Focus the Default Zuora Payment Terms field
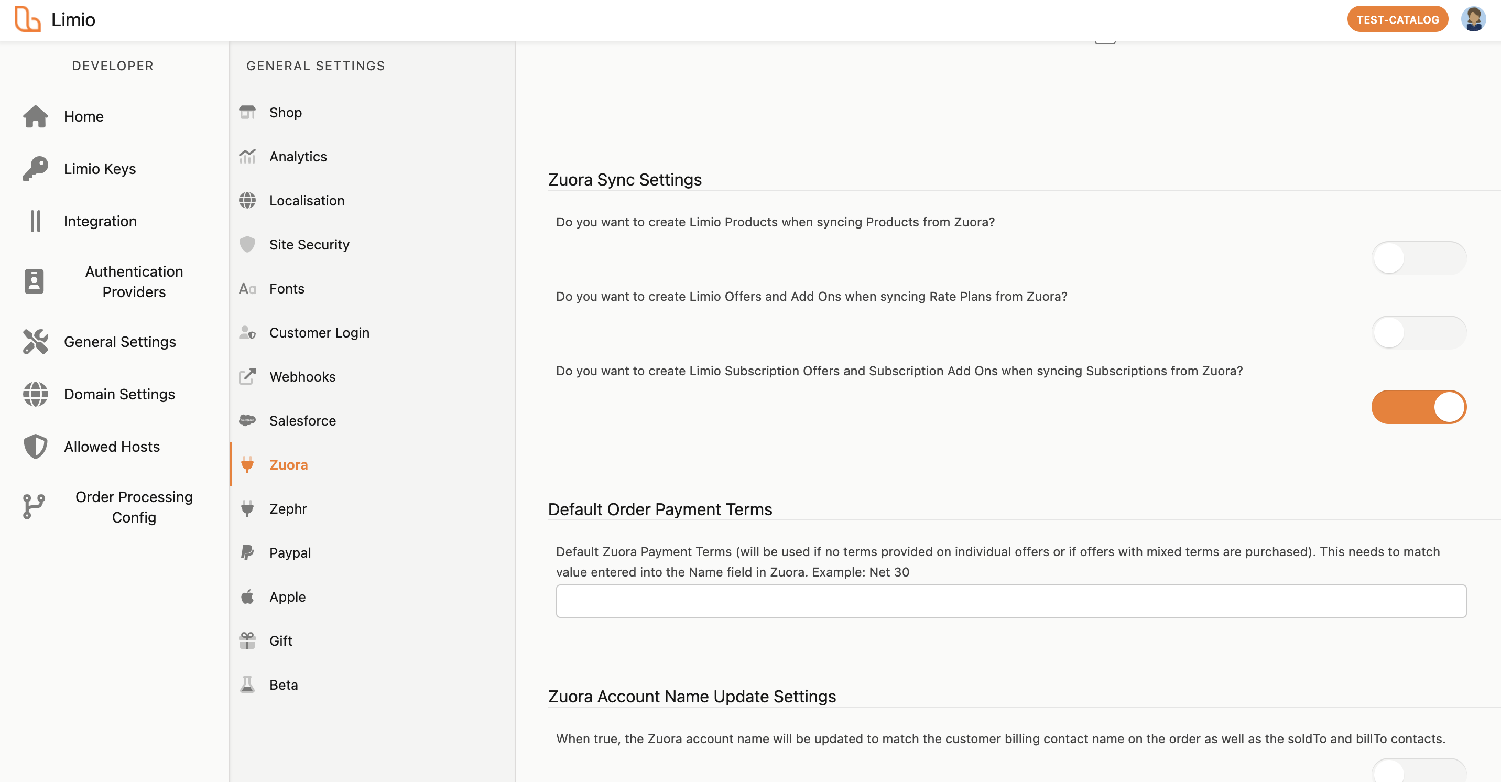The image size is (1501, 782). pos(1011,601)
